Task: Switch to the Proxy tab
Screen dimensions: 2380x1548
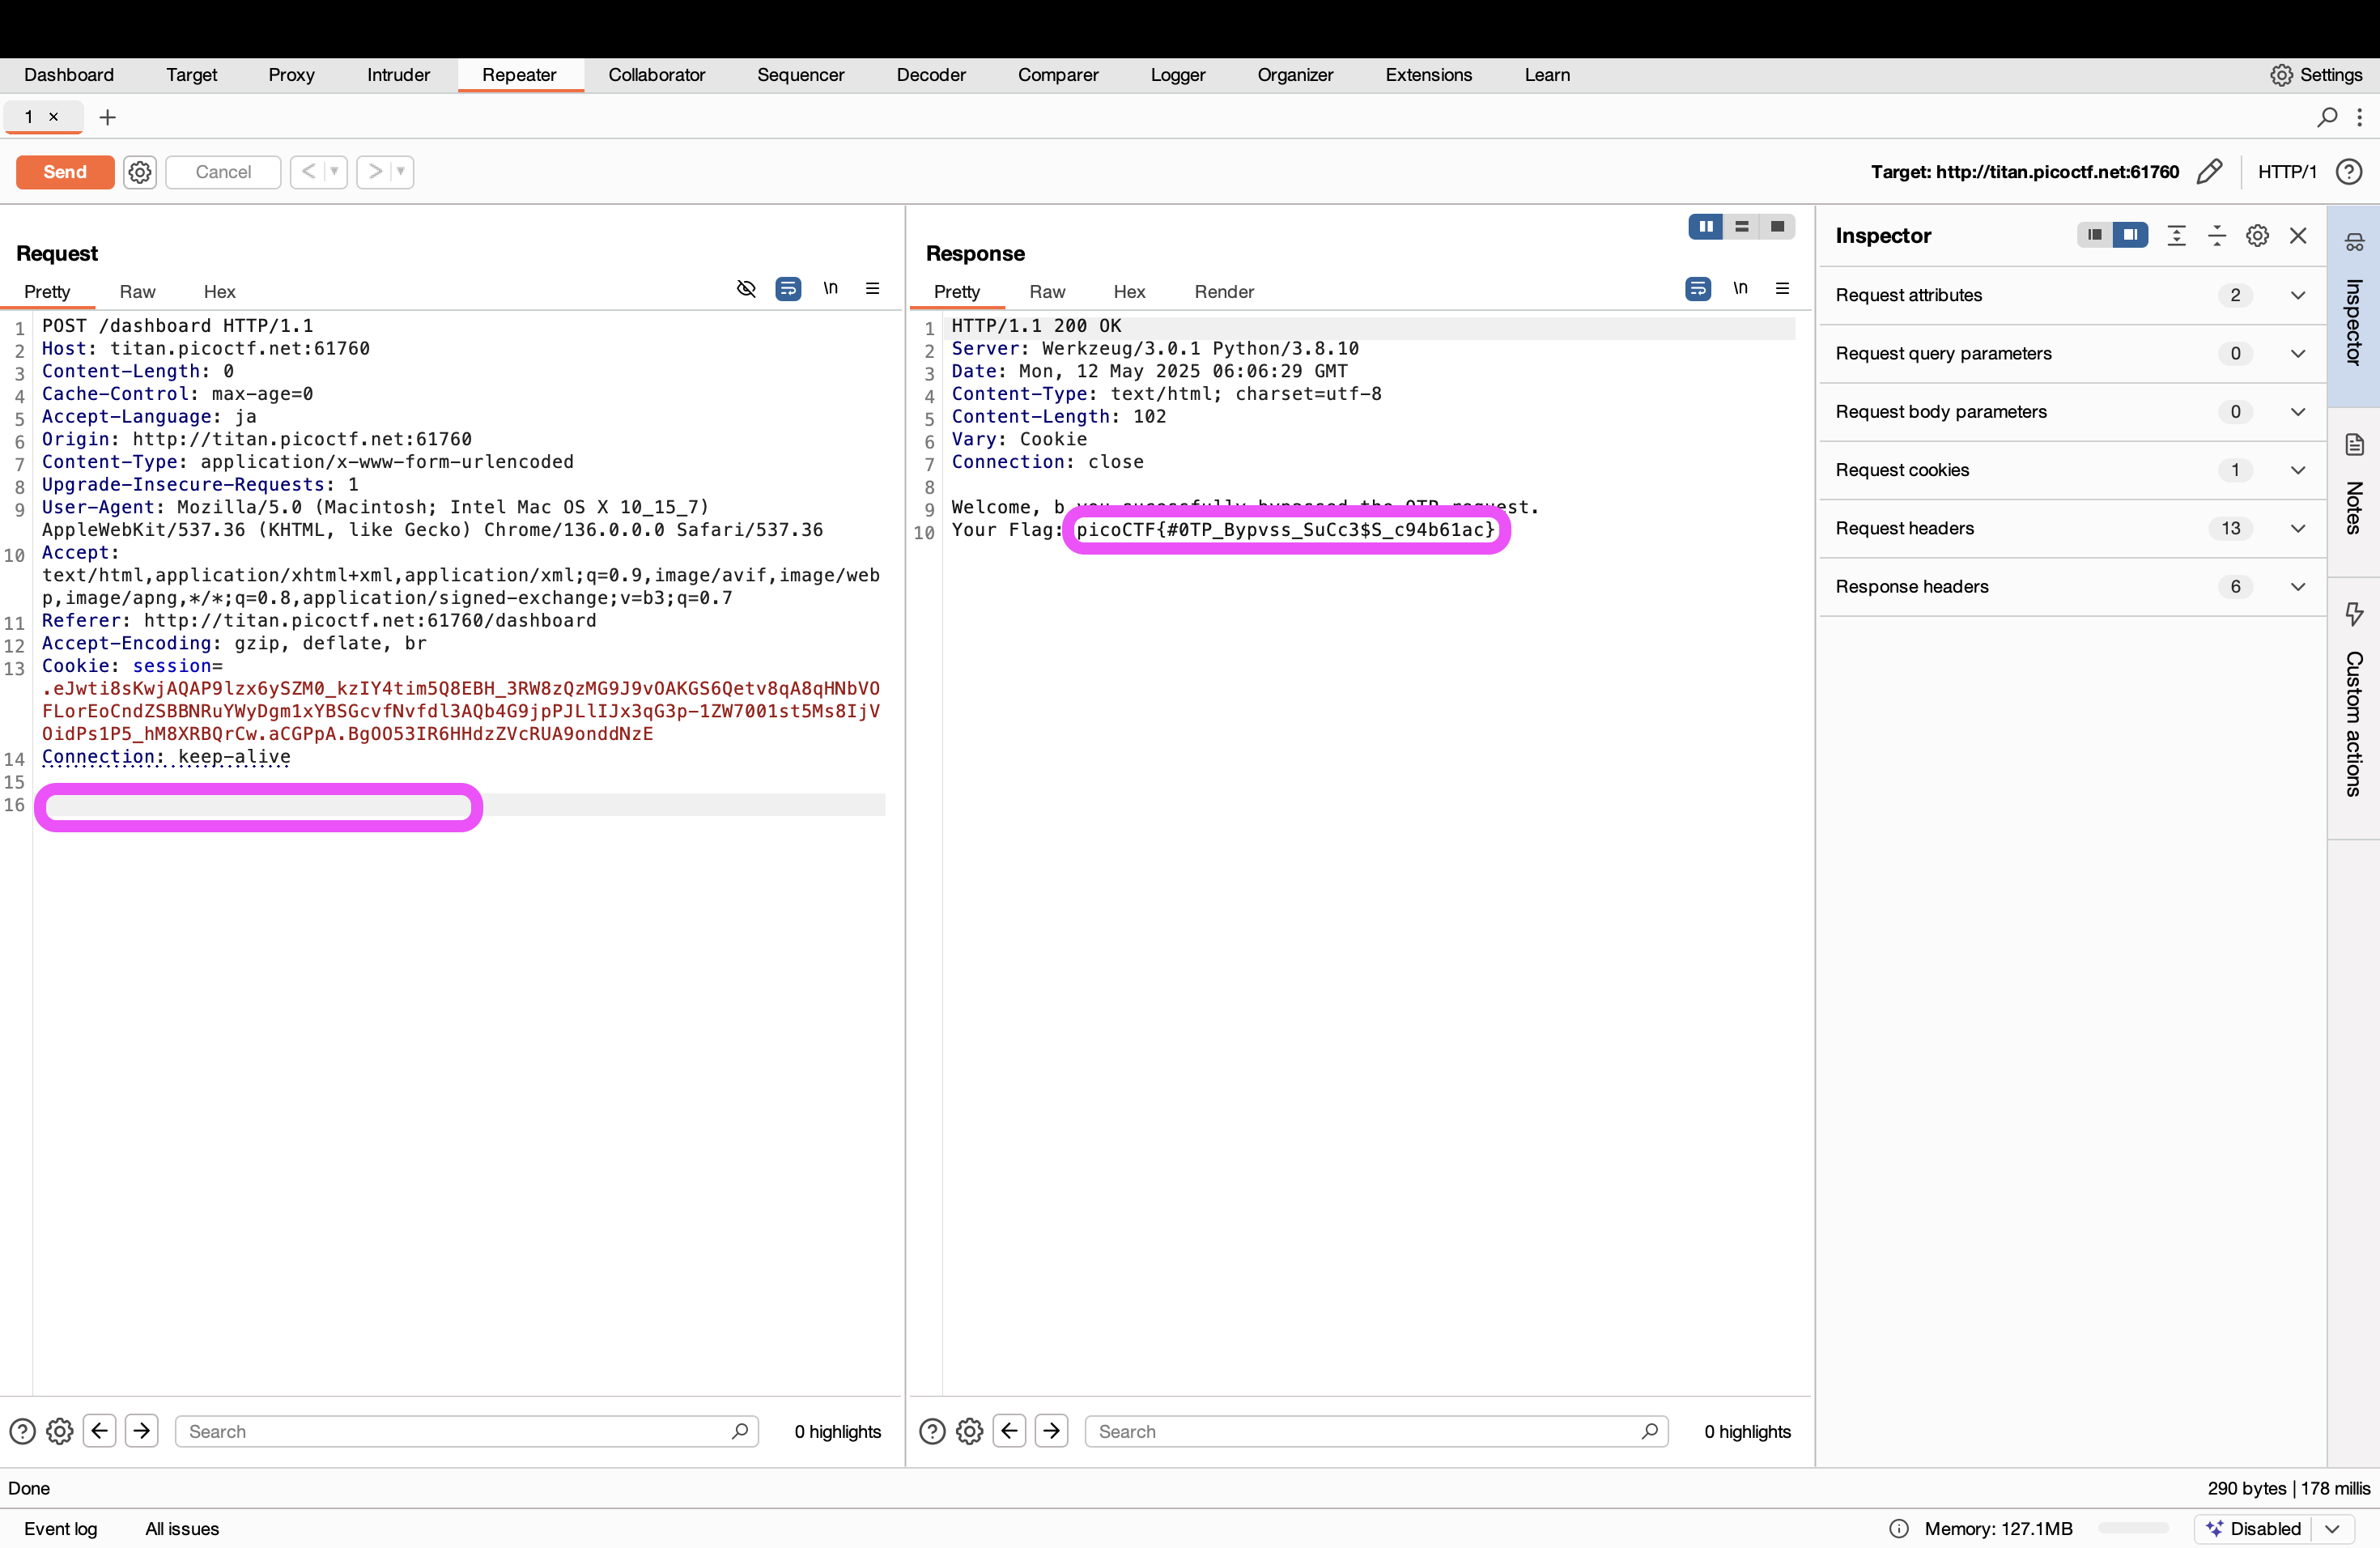Action: [291, 75]
